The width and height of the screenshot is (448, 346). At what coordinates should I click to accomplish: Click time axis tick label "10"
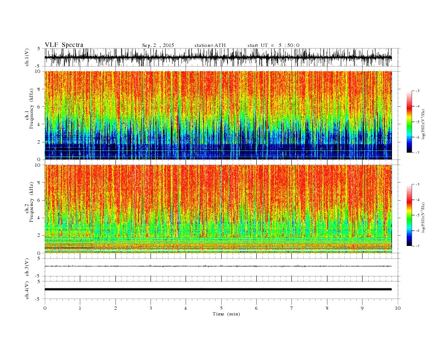coord(398,308)
